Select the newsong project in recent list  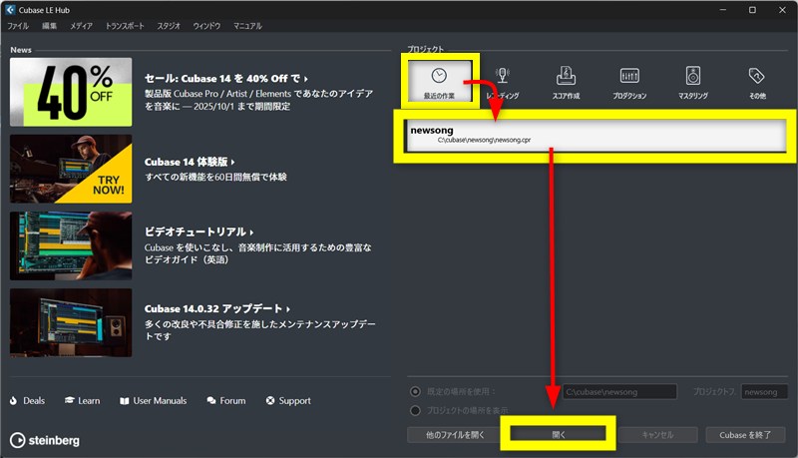(x=595, y=136)
